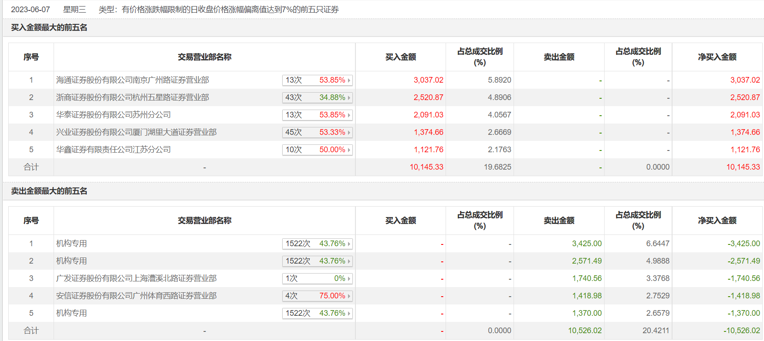Click the buy amount 2,091.03 under 买入金额

pyautogui.click(x=429, y=115)
